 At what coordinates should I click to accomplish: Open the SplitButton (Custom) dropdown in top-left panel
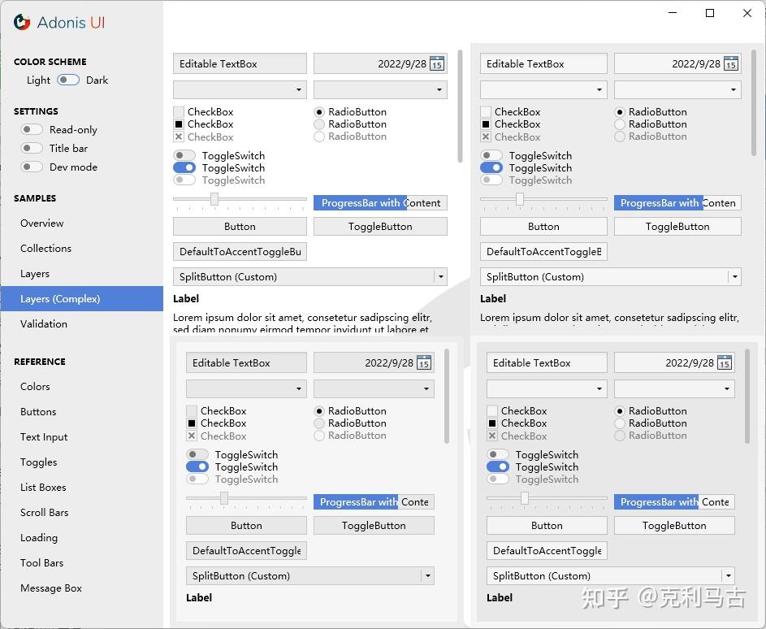point(439,276)
